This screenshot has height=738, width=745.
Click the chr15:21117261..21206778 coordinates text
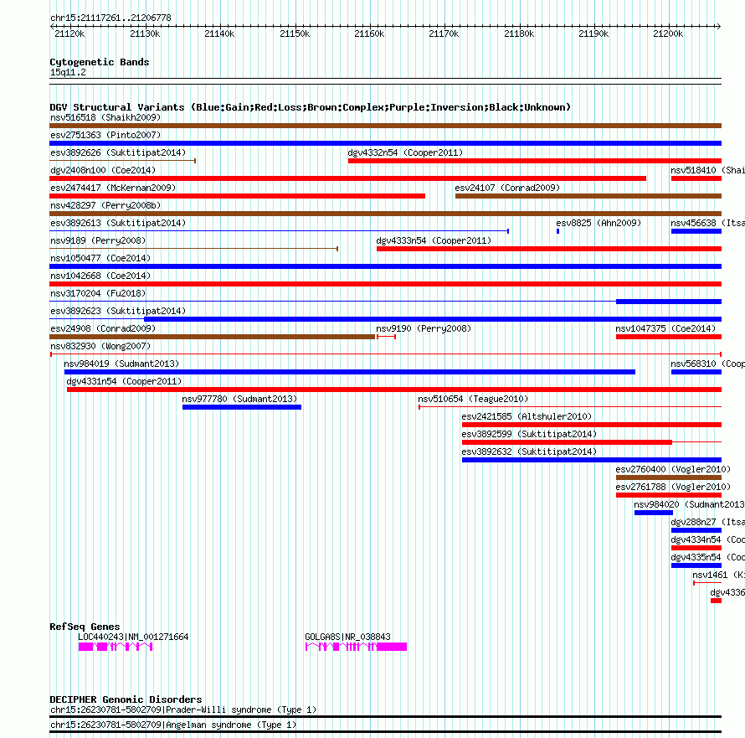pyautogui.click(x=110, y=18)
